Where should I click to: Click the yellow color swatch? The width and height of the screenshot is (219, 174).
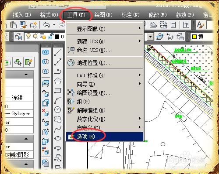(x=194, y=37)
